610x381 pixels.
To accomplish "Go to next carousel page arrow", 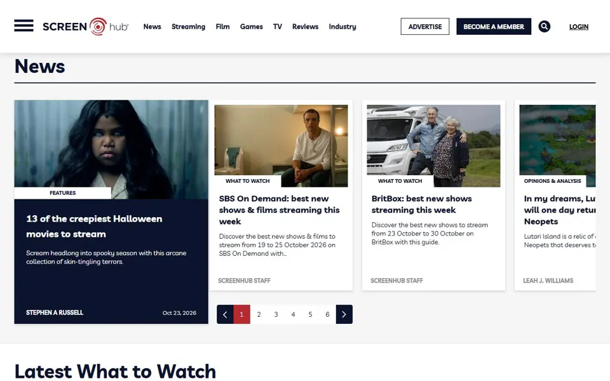I will point(344,314).
